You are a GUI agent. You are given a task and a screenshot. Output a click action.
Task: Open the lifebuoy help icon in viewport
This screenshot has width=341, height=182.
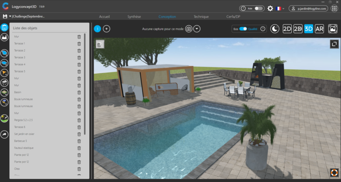[x=334, y=172]
